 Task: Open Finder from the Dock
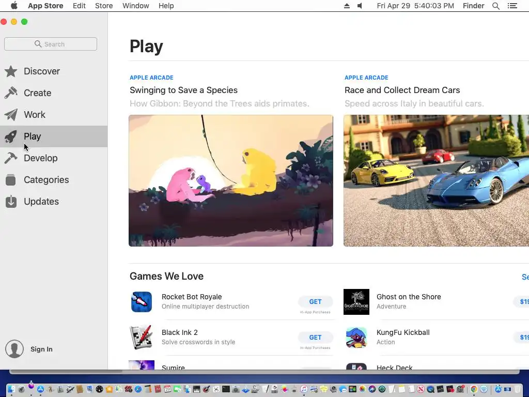point(11,389)
